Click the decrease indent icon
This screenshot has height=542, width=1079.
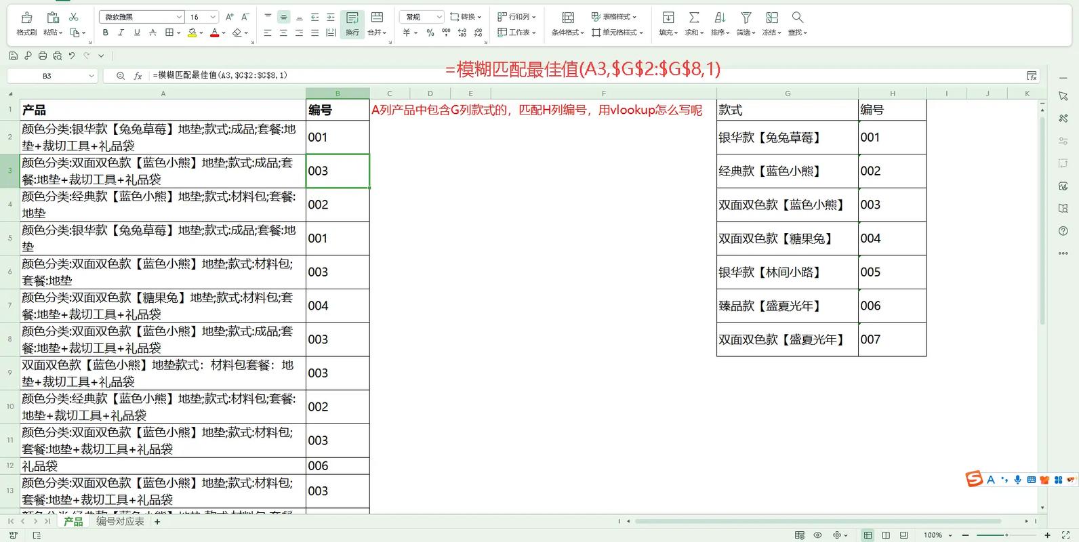(314, 17)
